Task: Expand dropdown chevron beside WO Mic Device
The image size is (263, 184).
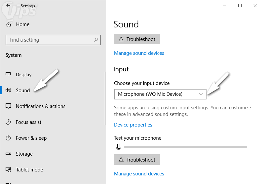Action: click(201, 94)
